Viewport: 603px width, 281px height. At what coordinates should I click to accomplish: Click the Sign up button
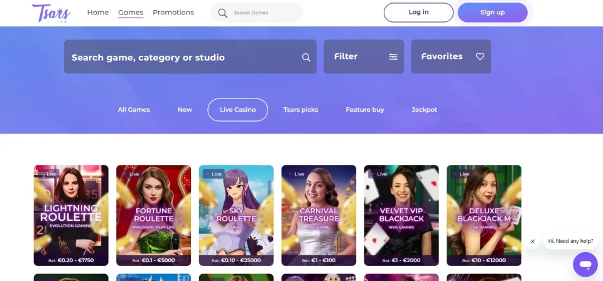(x=492, y=13)
